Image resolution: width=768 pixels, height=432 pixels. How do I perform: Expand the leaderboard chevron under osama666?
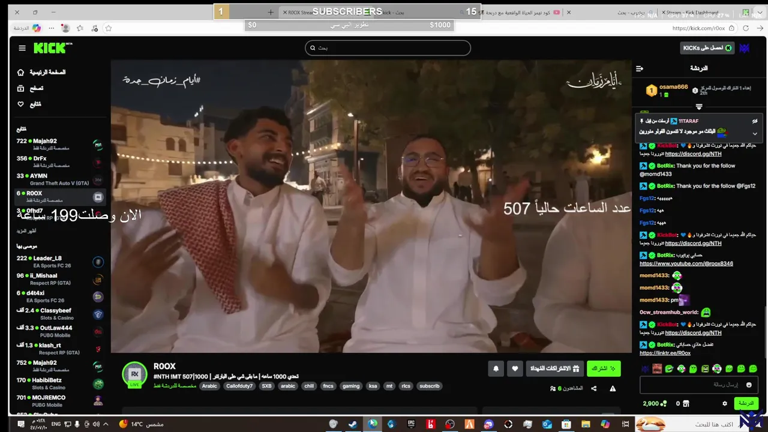point(699,107)
